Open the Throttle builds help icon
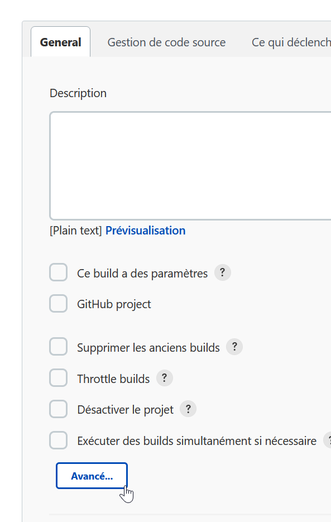331x522 pixels. tap(165, 378)
